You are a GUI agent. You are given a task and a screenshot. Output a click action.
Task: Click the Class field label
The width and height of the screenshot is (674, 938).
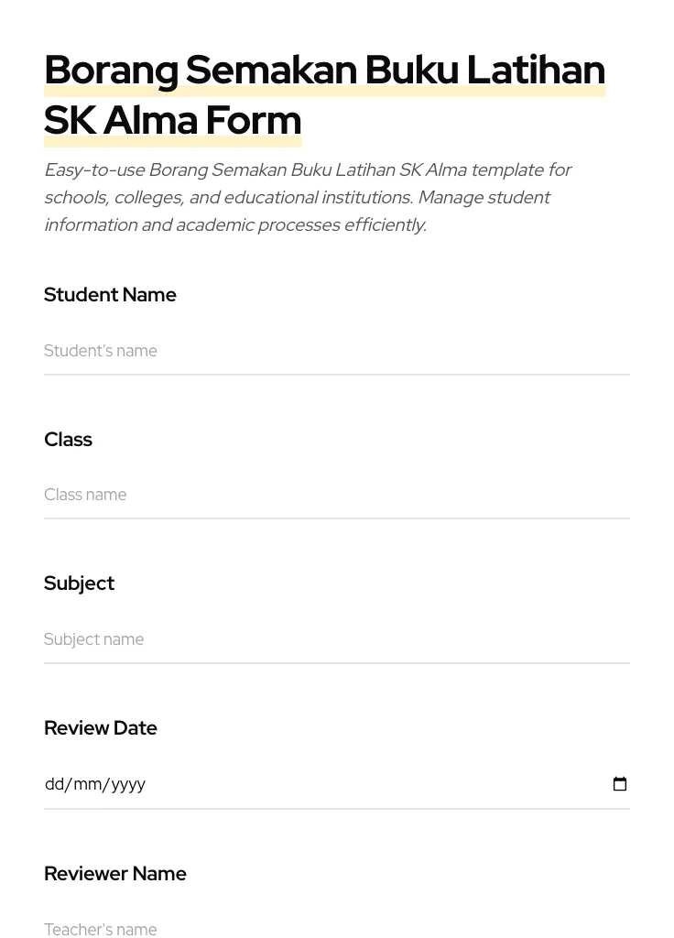pyautogui.click(x=68, y=440)
